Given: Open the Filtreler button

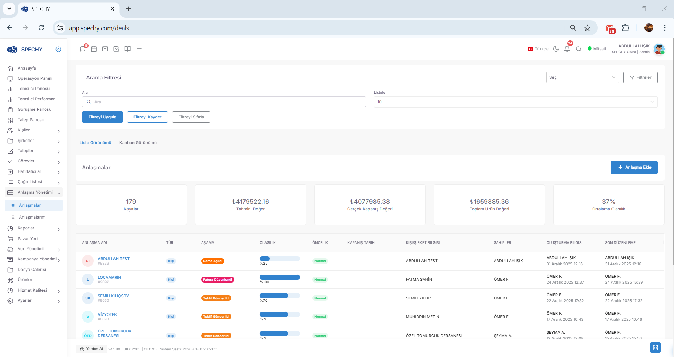Looking at the screenshot, I should pos(640,77).
